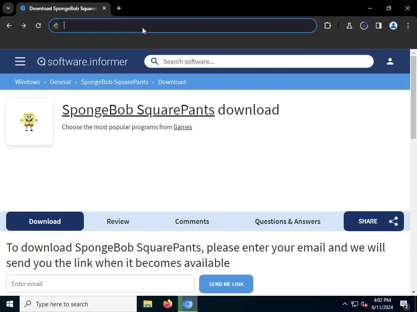Image resolution: width=417 pixels, height=312 pixels.
Task: Reload the current page
Action: click(38, 26)
